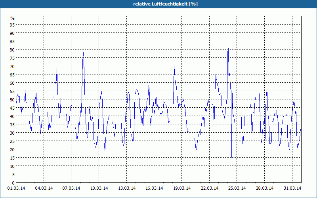Click the 16.03.14 date label
Screen dimensions: 317x198
[154, 188]
